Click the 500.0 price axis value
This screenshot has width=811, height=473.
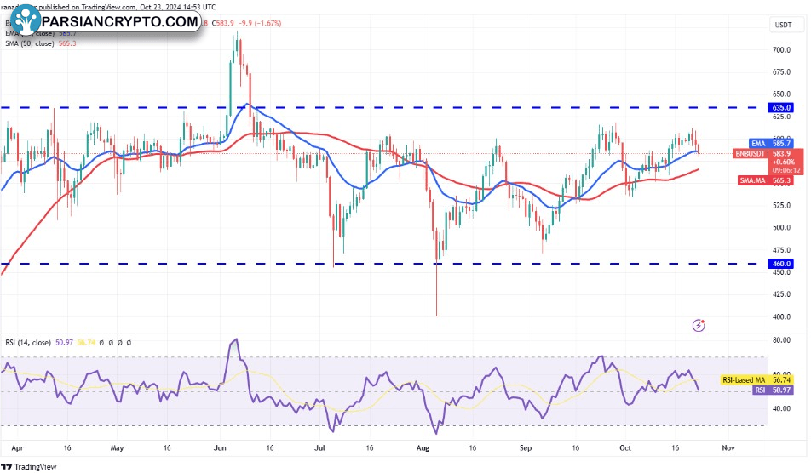tap(781, 228)
